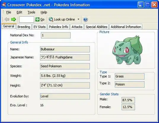Screen dimensions: 159x123
Task: Click the green Go arrow icon
Action: [37, 19]
